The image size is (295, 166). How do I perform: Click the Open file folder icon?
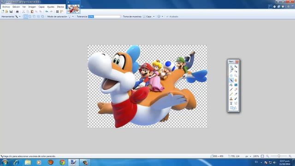(6, 12)
